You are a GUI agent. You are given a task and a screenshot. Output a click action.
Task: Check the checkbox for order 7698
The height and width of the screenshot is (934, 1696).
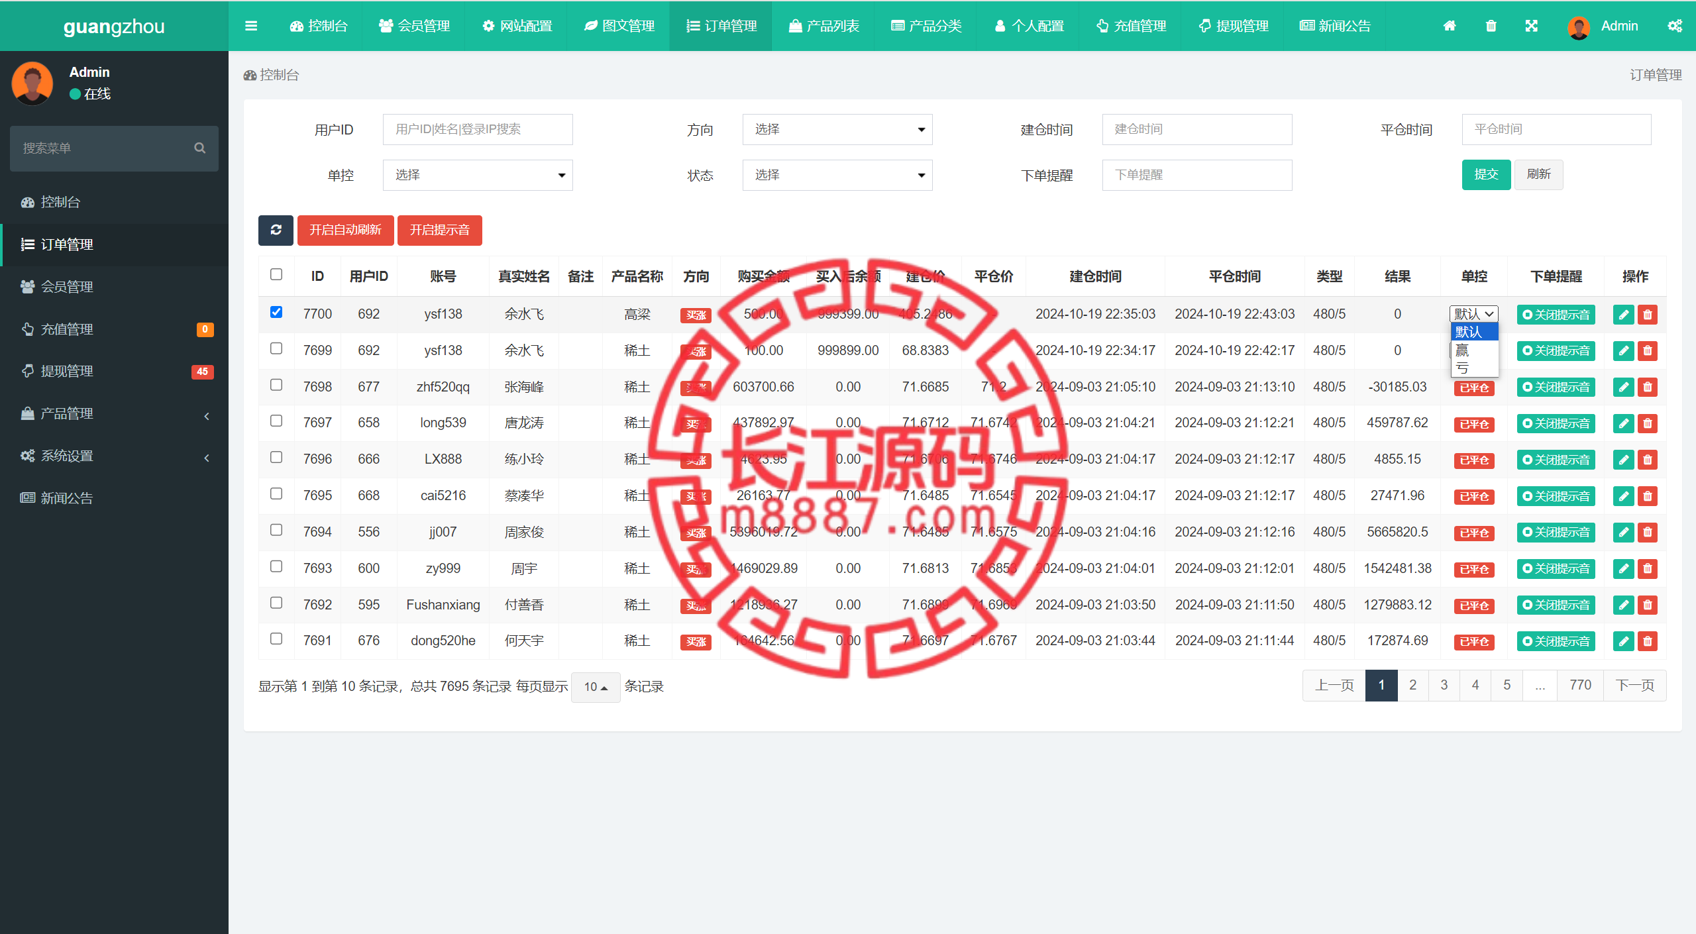click(276, 385)
